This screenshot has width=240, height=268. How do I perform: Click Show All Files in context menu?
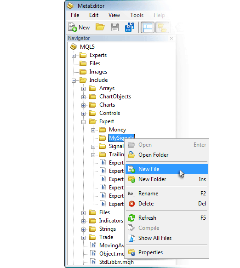pos(166,238)
